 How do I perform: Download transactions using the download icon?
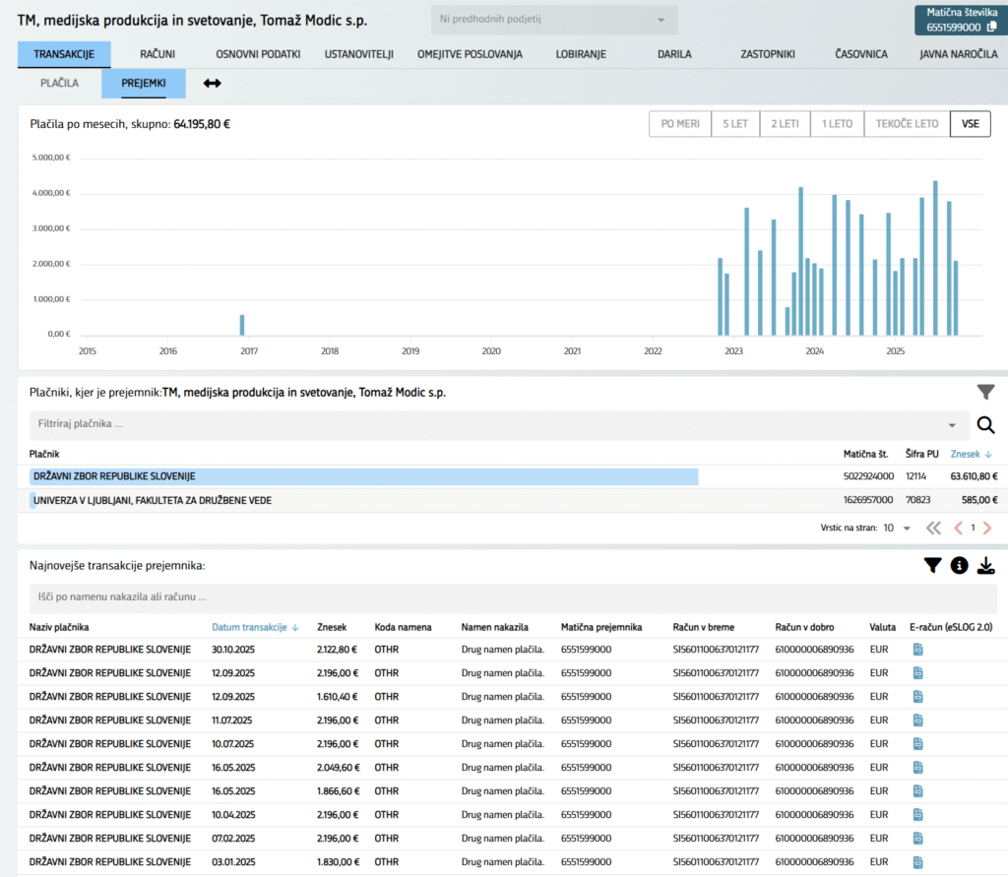coord(985,565)
